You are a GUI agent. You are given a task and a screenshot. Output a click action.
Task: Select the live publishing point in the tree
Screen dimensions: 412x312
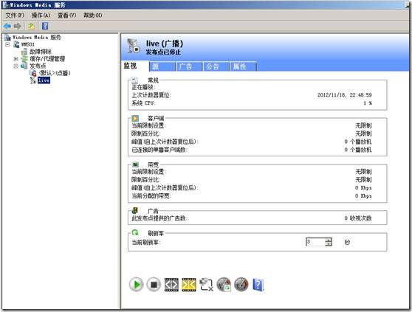pyautogui.click(x=44, y=80)
